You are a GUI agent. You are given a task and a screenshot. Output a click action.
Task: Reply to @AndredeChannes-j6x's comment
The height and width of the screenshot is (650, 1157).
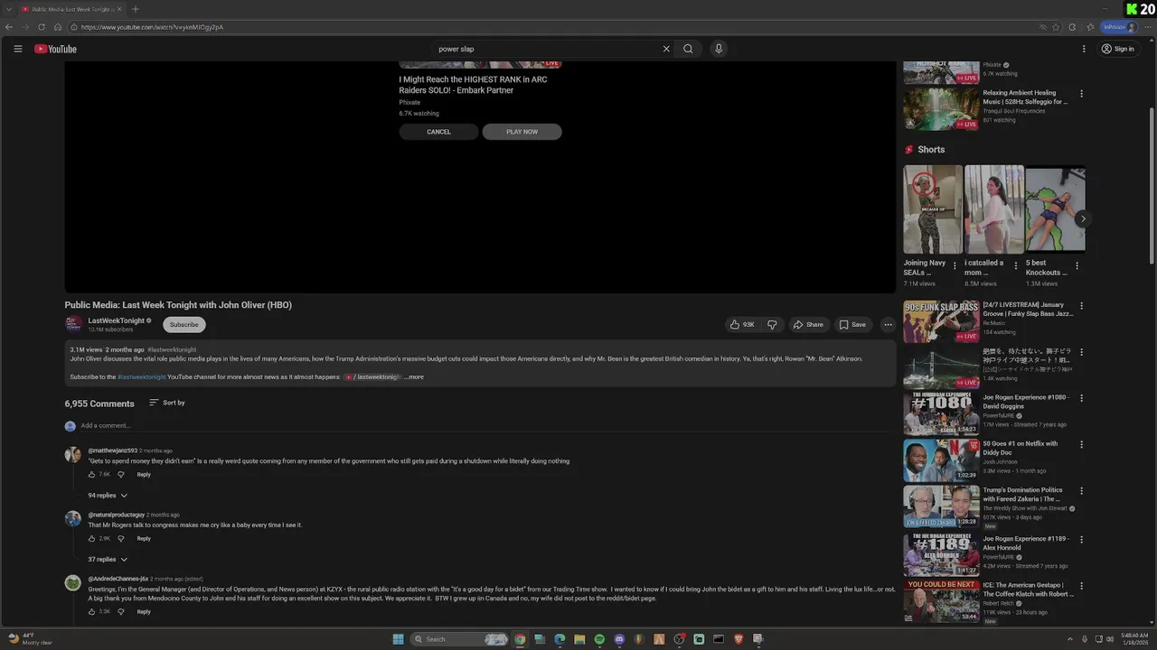[x=144, y=611]
